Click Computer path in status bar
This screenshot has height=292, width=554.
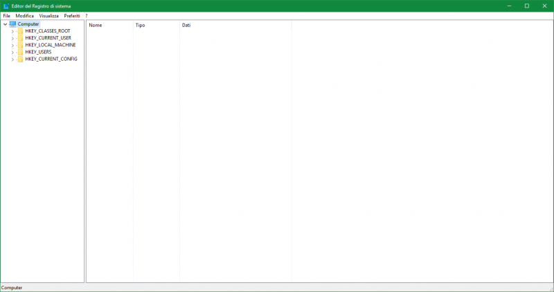[x=12, y=288]
